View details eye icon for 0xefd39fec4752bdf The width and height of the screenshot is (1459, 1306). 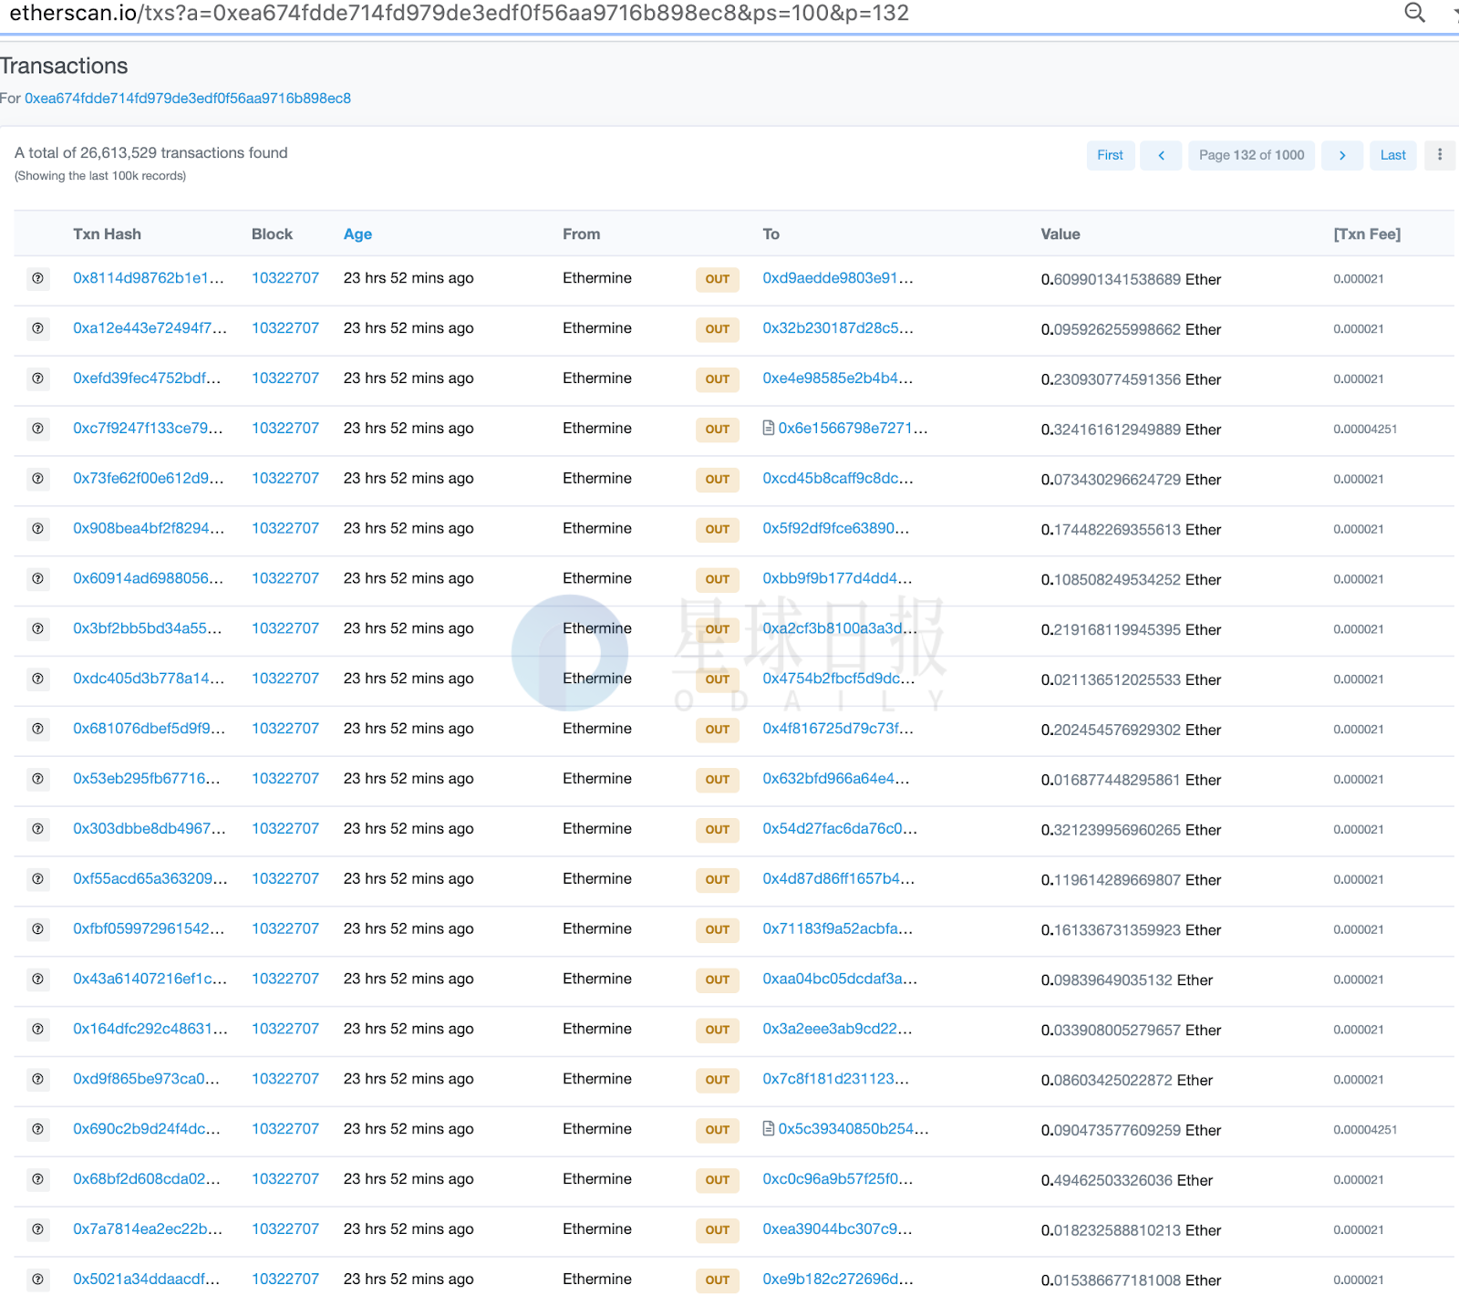pos(38,378)
